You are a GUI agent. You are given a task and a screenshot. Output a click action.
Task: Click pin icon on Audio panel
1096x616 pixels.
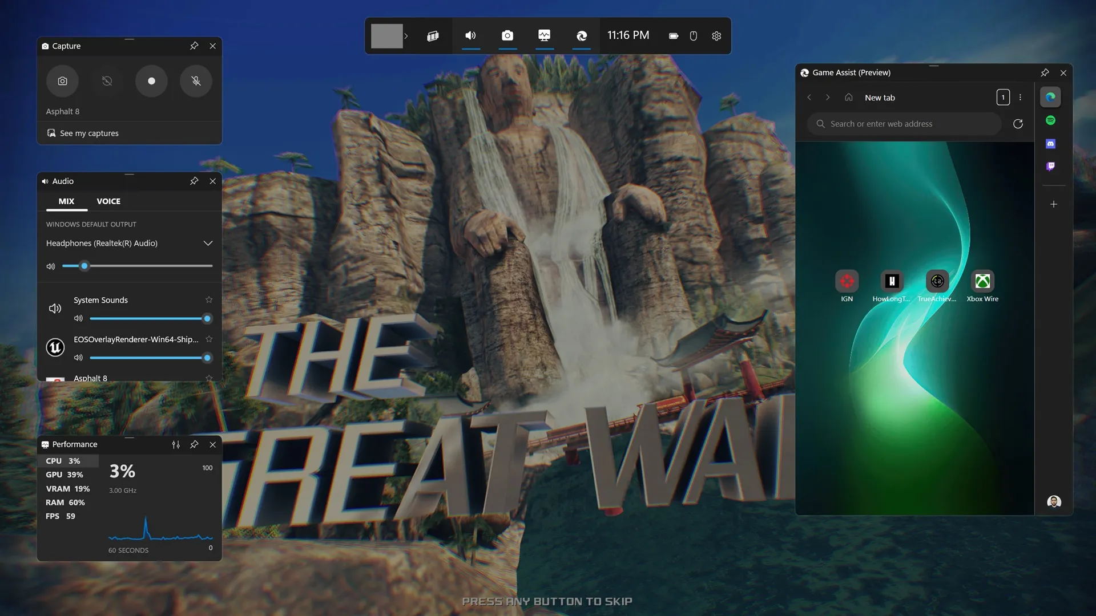pyautogui.click(x=194, y=181)
